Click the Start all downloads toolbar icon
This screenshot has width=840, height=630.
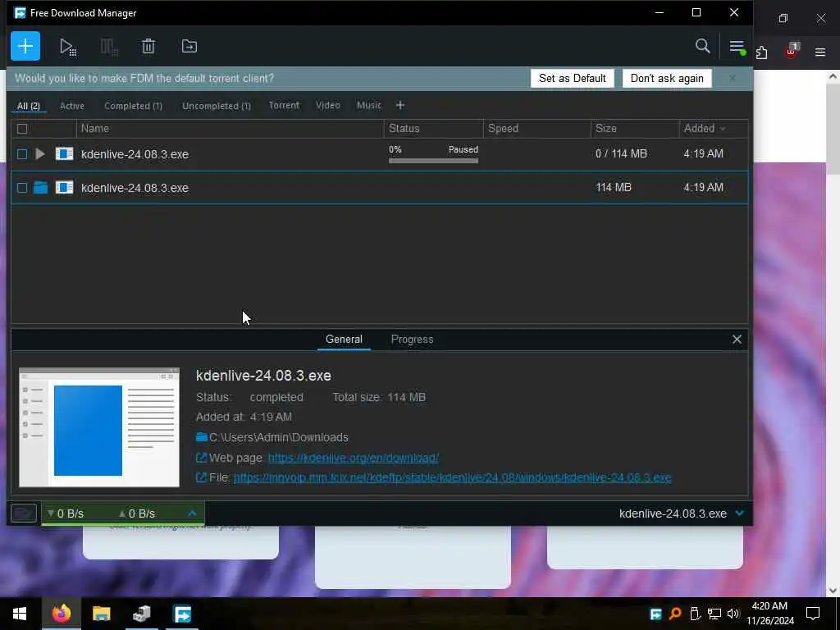[x=67, y=47]
